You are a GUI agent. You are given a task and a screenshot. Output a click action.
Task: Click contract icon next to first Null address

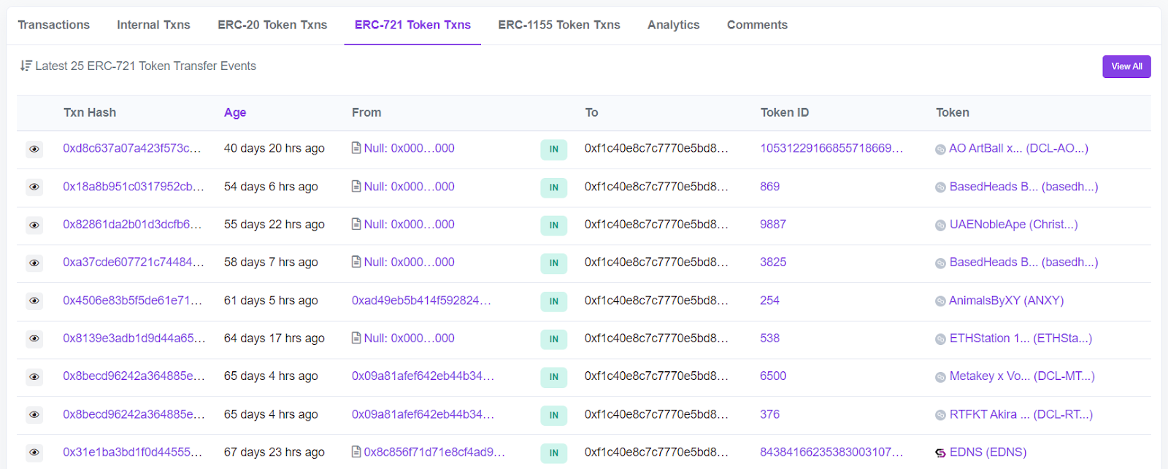tap(356, 148)
